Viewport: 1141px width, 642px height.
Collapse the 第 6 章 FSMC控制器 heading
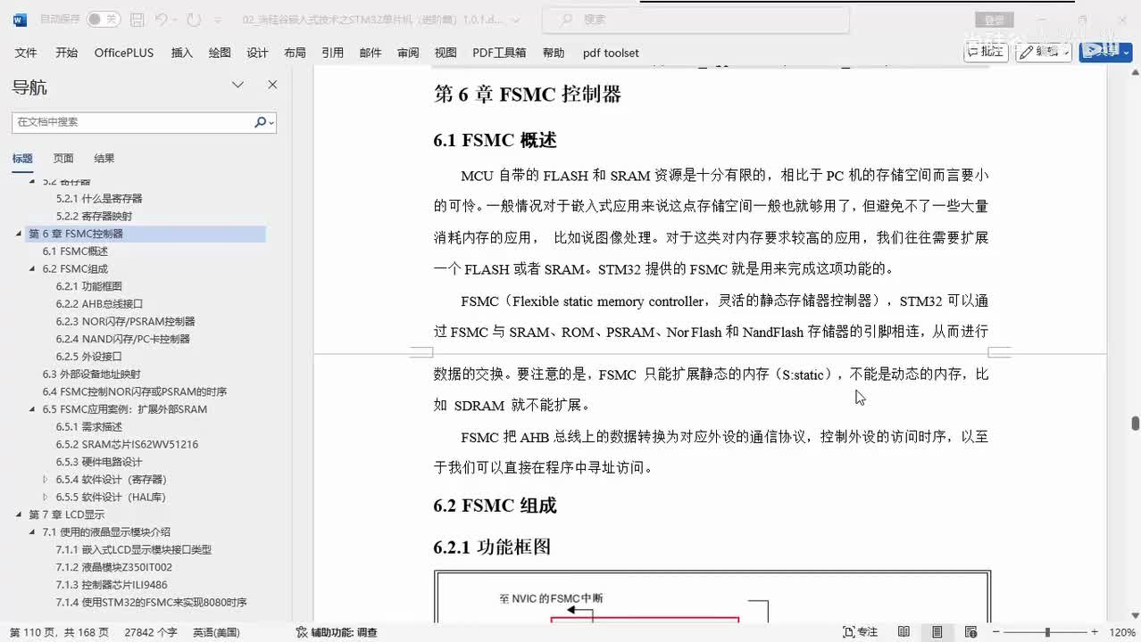tap(19, 234)
